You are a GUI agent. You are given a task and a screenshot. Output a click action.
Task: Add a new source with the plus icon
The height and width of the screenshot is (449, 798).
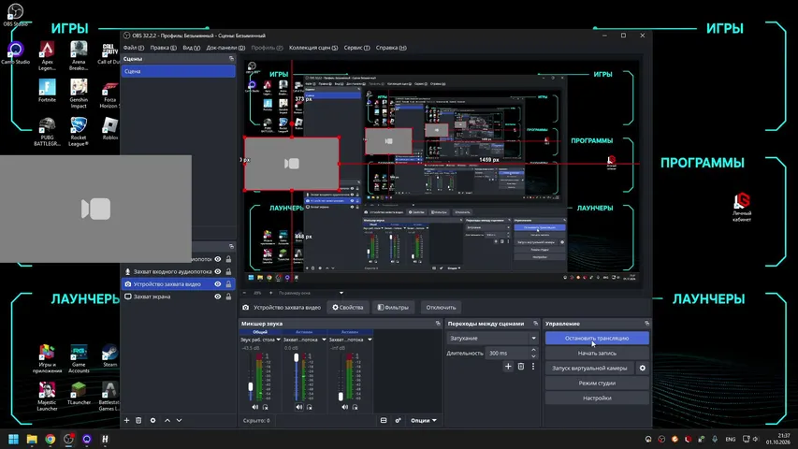[126, 421]
